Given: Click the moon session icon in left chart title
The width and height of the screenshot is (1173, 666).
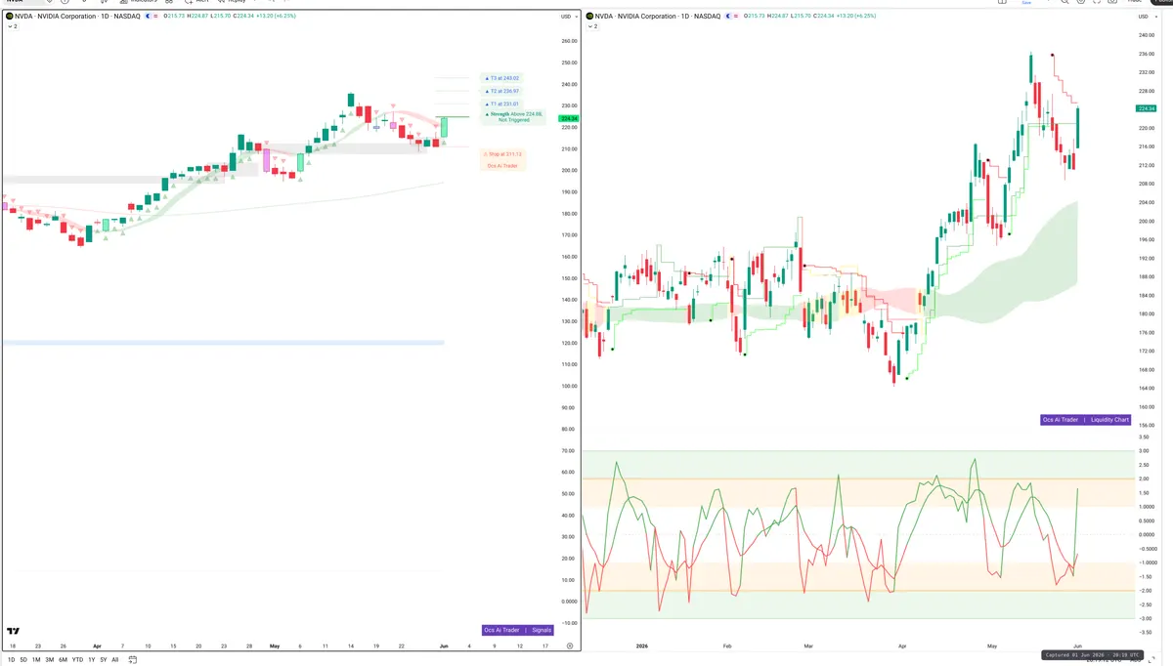Looking at the screenshot, I should (149, 17).
